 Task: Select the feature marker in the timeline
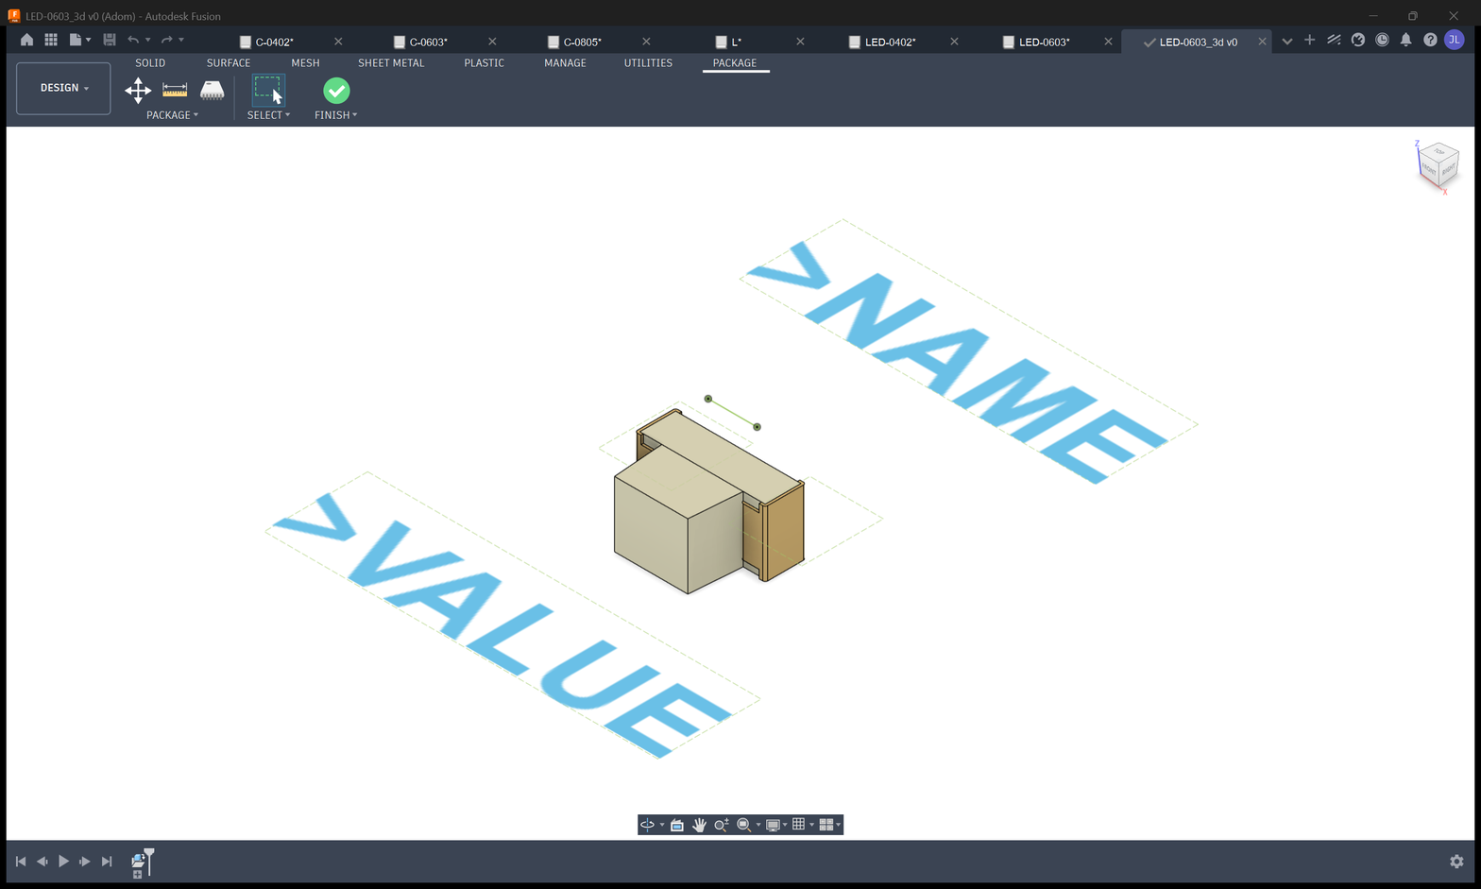[x=138, y=861]
